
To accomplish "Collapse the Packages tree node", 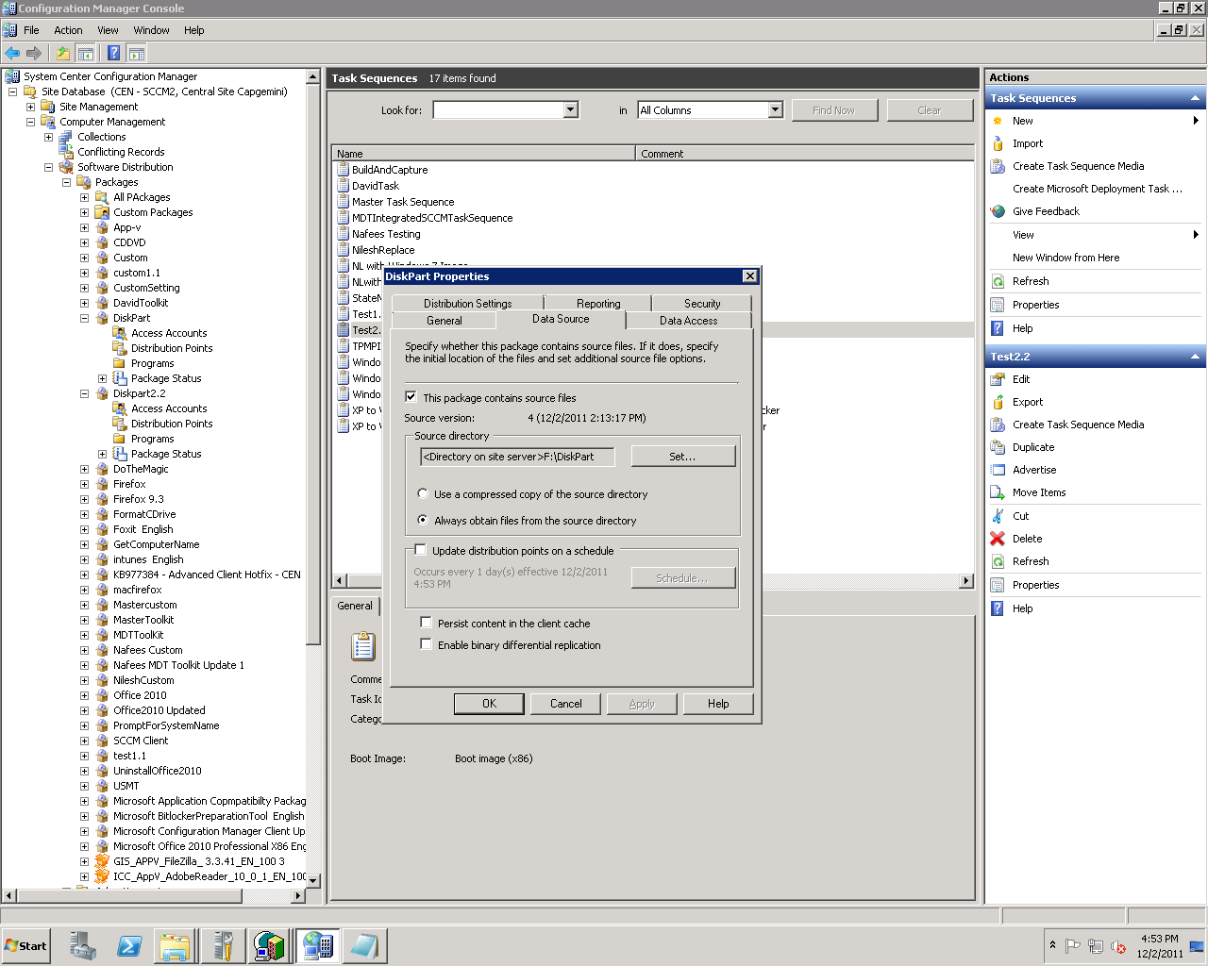I will [x=66, y=182].
